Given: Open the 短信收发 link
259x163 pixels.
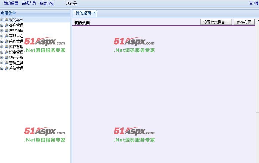Looking at the screenshot, I should (47, 4).
